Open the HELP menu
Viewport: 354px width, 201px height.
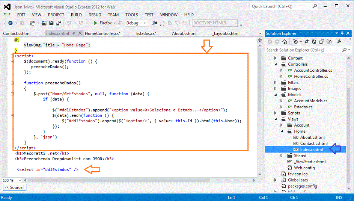[189, 15]
